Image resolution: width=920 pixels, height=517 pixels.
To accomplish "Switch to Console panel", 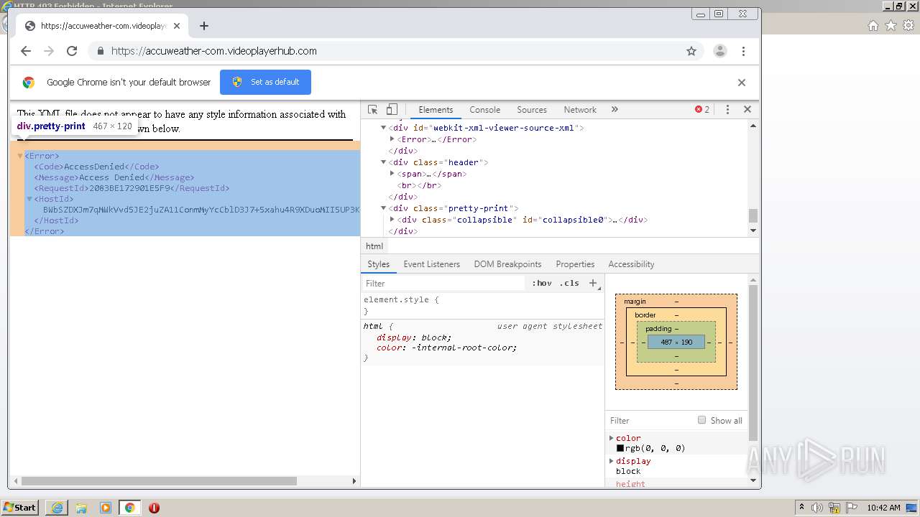I will (484, 110).
